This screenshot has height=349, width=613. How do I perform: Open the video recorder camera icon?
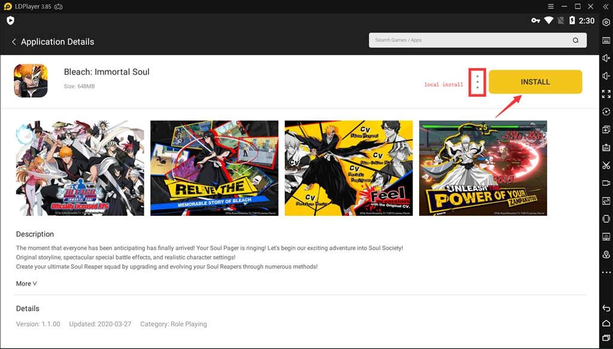(x=606, y=183)
